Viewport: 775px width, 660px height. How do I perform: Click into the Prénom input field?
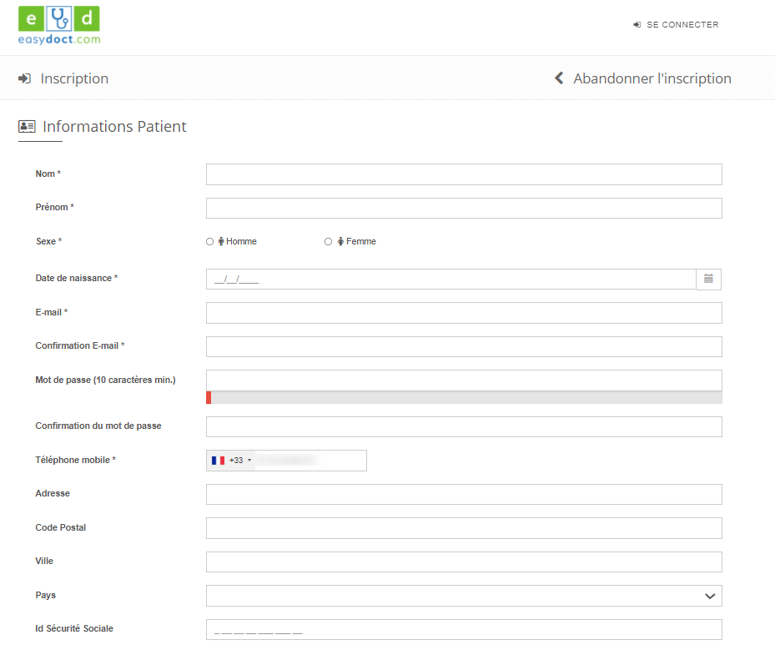point(464,208)
